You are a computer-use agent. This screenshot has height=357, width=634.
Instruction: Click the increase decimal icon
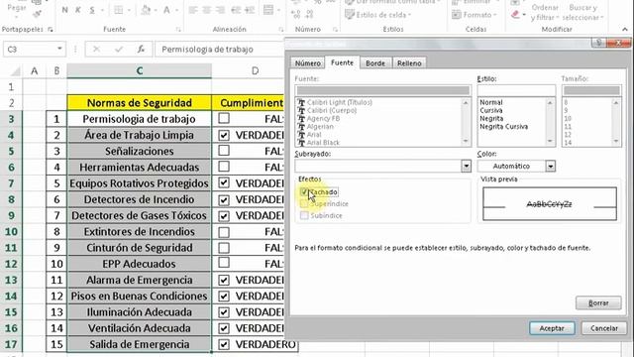pyautogui.click(x=296, y=15)
